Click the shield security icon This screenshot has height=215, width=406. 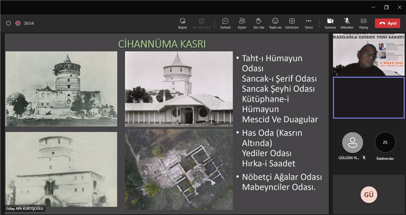pos(8,23)
